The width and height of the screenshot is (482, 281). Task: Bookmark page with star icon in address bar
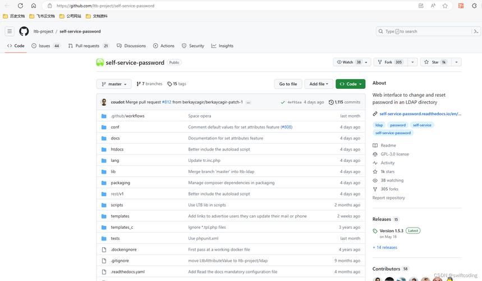pos(445,6)
